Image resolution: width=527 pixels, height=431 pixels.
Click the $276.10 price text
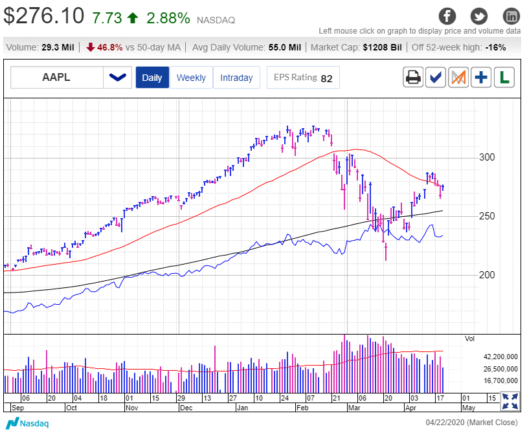[43, 16]
